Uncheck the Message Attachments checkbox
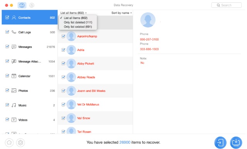Viewport: 247px width, 149px height. coord(7,61)
